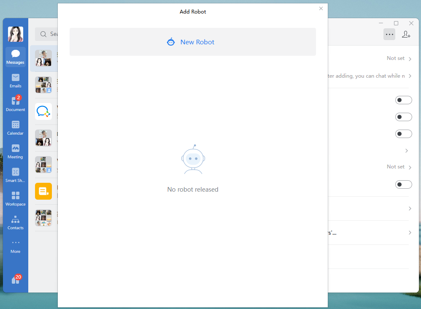The image size is (421, 309).
Task: Expand the second 'Not set' row chevron
Action: click(x=410, y=167)
